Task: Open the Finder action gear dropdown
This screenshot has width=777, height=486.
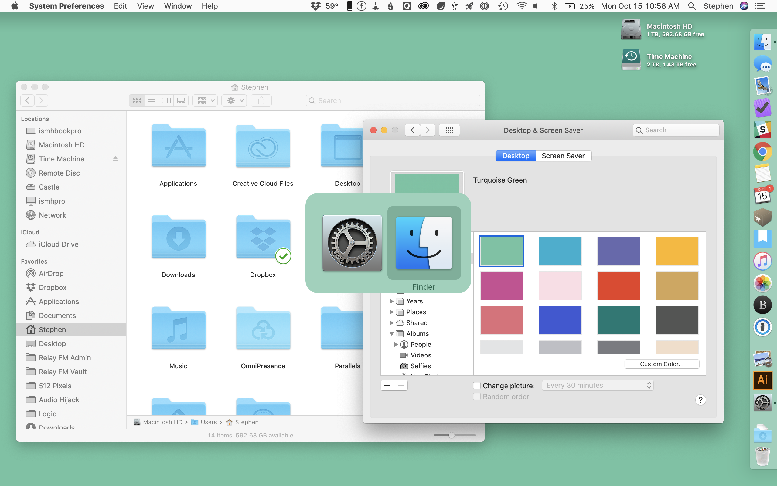Action: (234, 101)
